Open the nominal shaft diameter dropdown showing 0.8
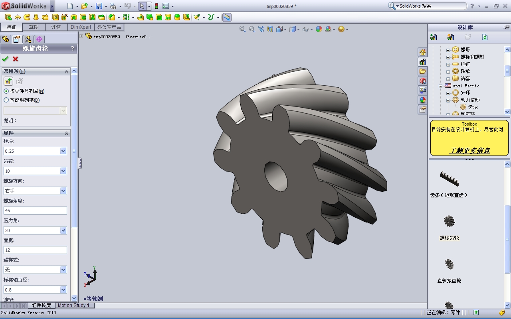This screenshot has height=319, width=511. pyautogui.click(x=63, y=290)
